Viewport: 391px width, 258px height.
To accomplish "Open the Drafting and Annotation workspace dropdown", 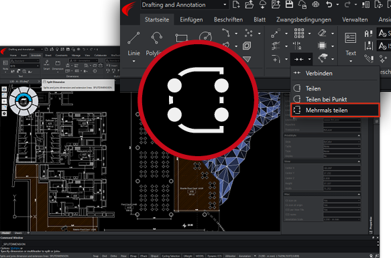I will point(225,5).
